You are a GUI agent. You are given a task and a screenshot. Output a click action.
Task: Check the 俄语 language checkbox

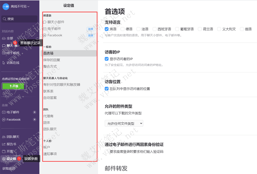coord(242,29)
